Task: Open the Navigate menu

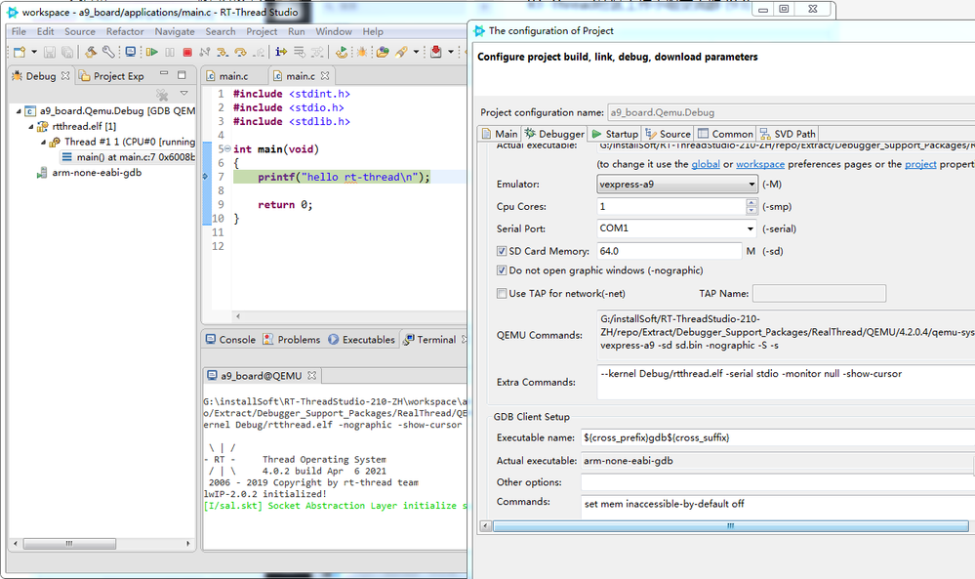Action: pos(175,31)
